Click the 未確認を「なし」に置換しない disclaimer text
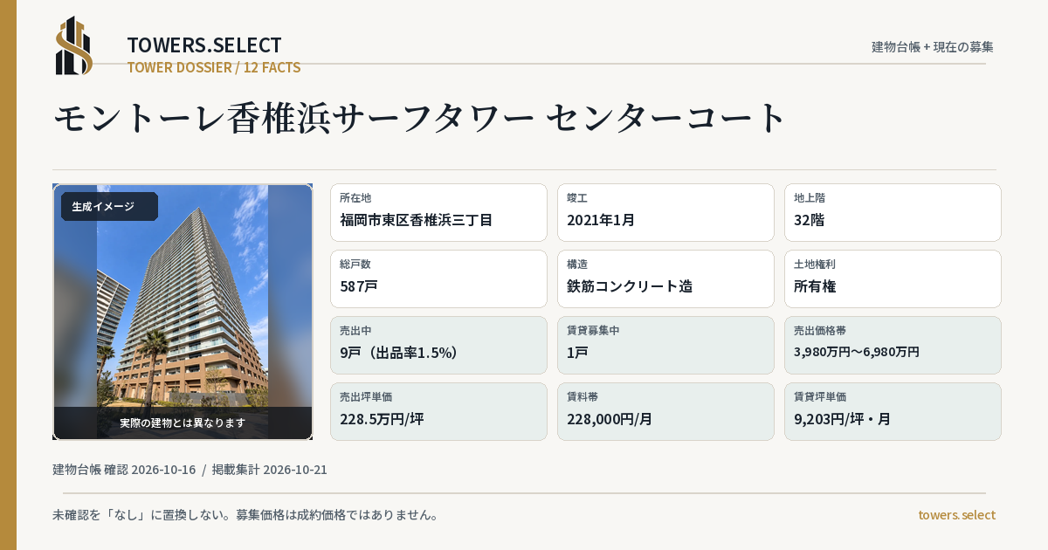The width and height of the screenshot is (1048, 550). (245, 515)
